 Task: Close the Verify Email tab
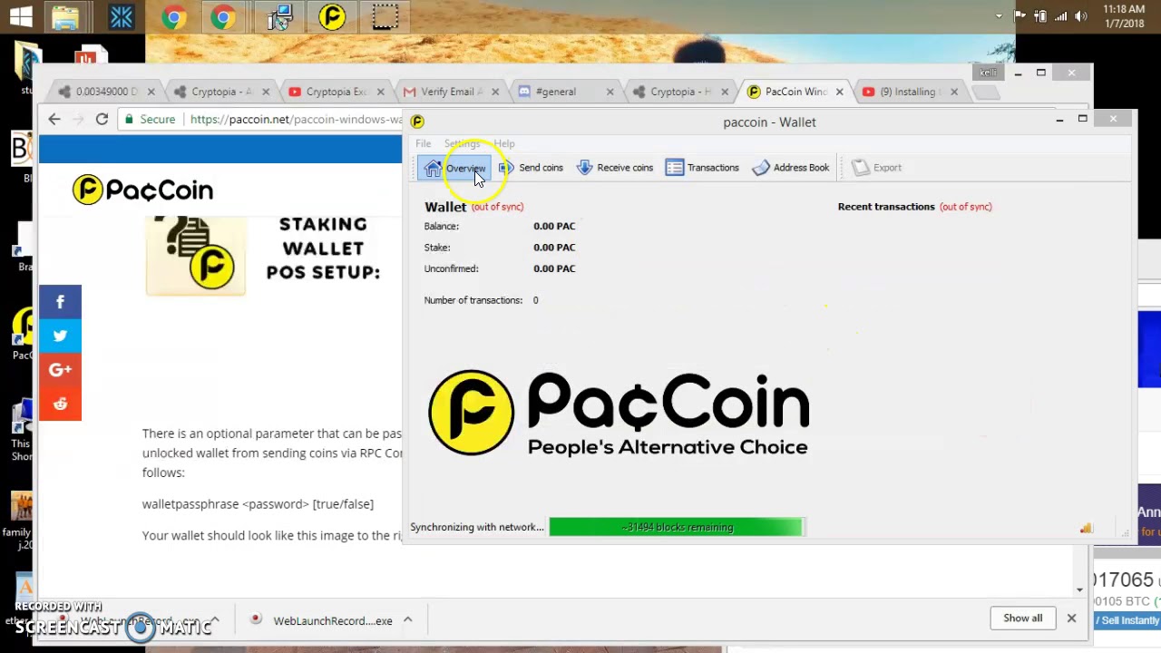tap(495, 92)
